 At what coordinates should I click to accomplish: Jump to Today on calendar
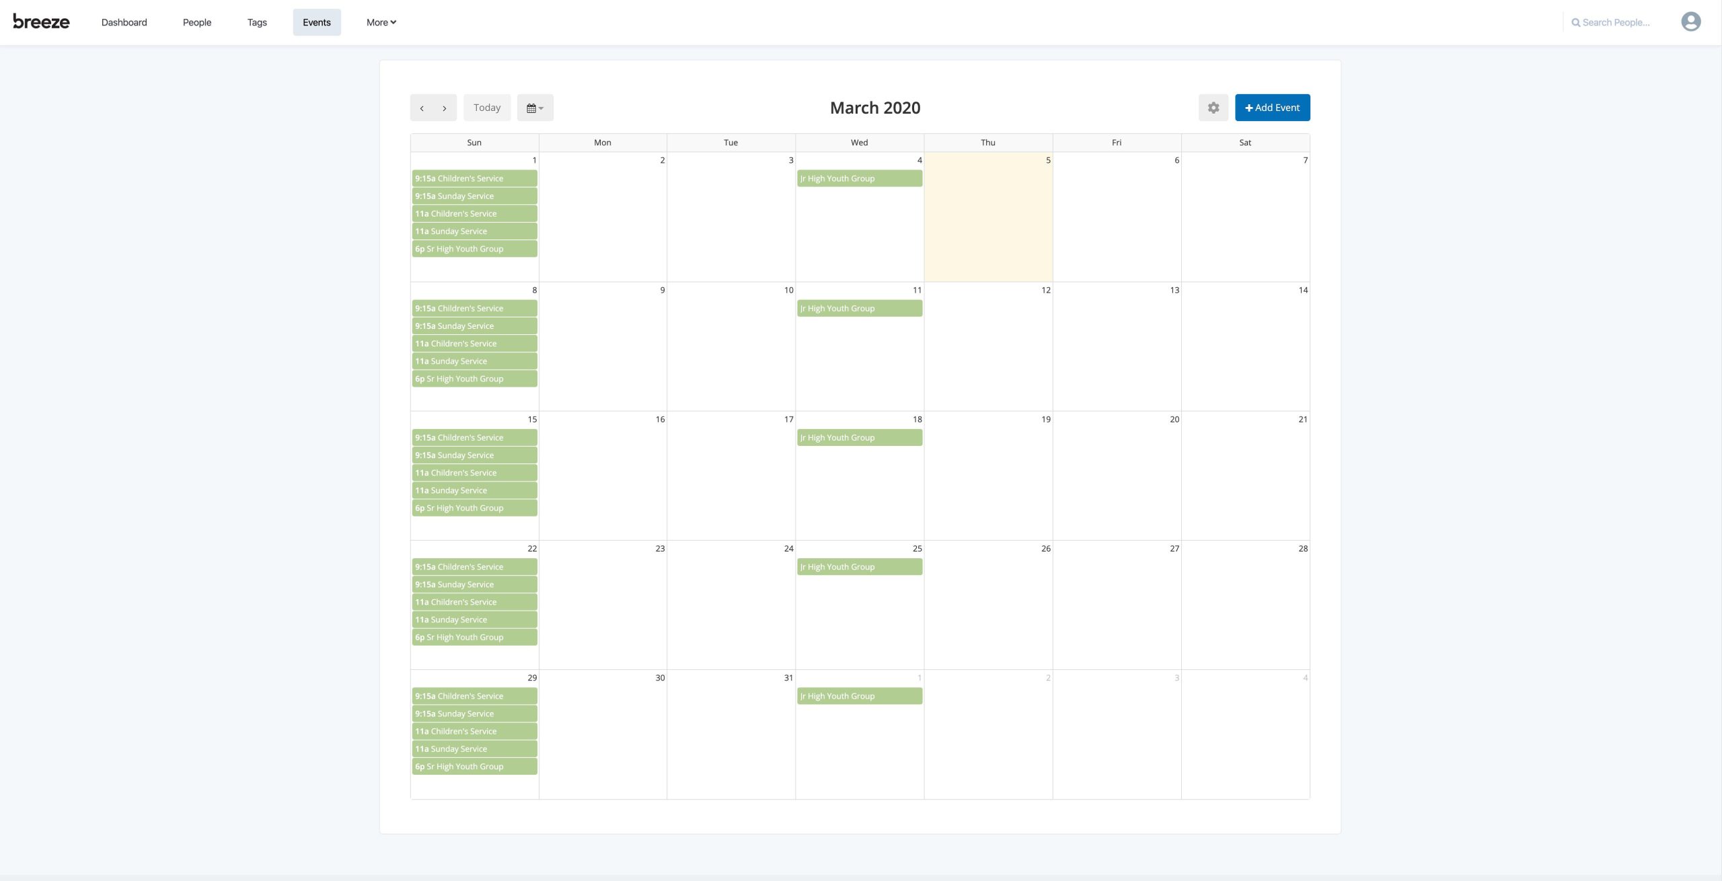pos(486,108)
